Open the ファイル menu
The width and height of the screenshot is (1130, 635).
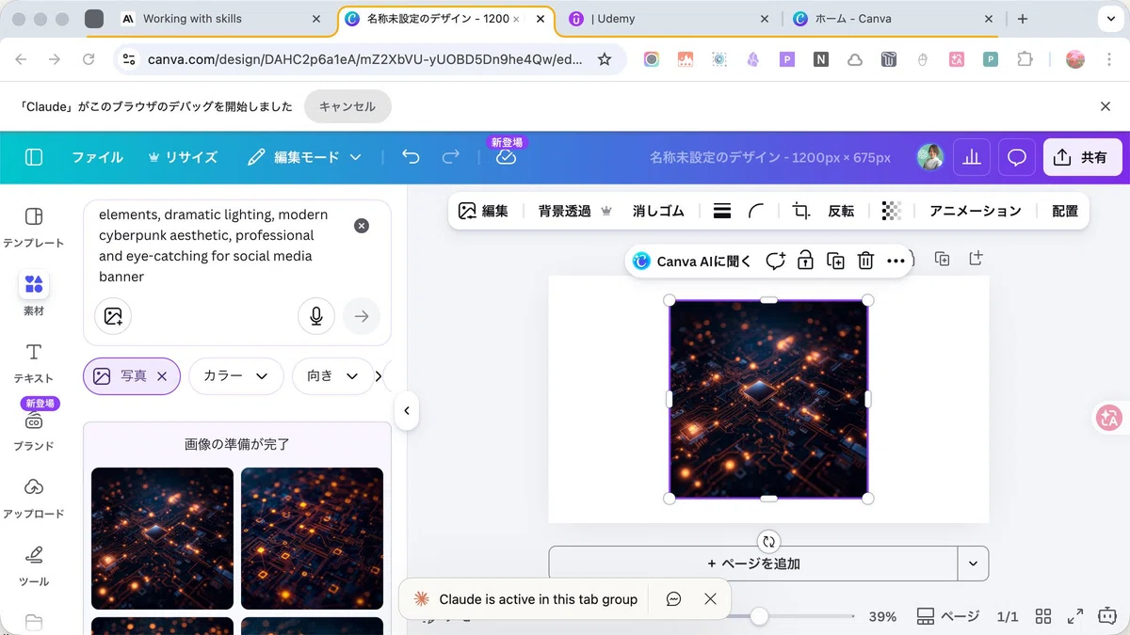click(98, 157)
